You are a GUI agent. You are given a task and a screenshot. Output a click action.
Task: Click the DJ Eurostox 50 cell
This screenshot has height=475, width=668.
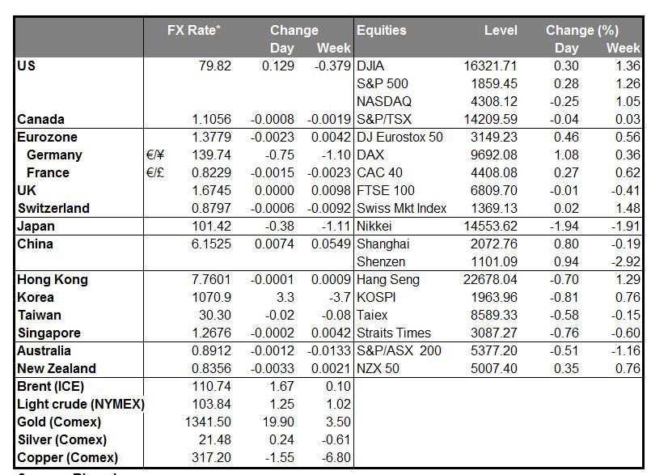pyautogui.click(x=400, y=138)
